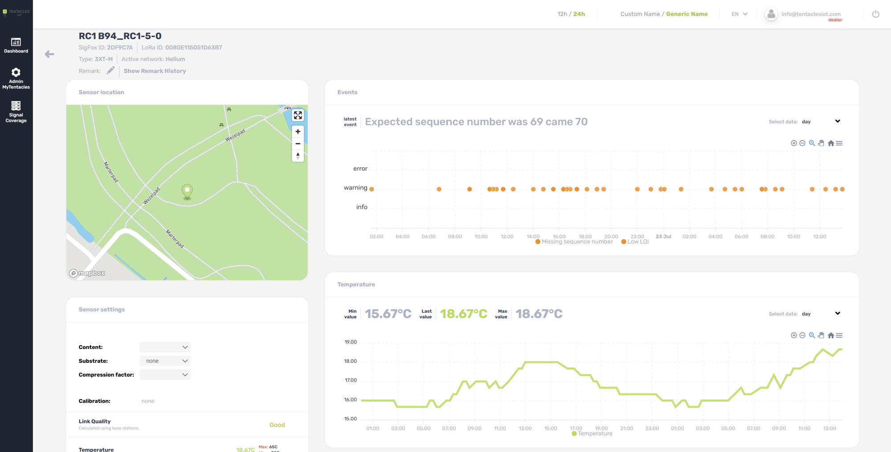
Task: Click the Min value 15.67°C reading
Action: (388, 314)
